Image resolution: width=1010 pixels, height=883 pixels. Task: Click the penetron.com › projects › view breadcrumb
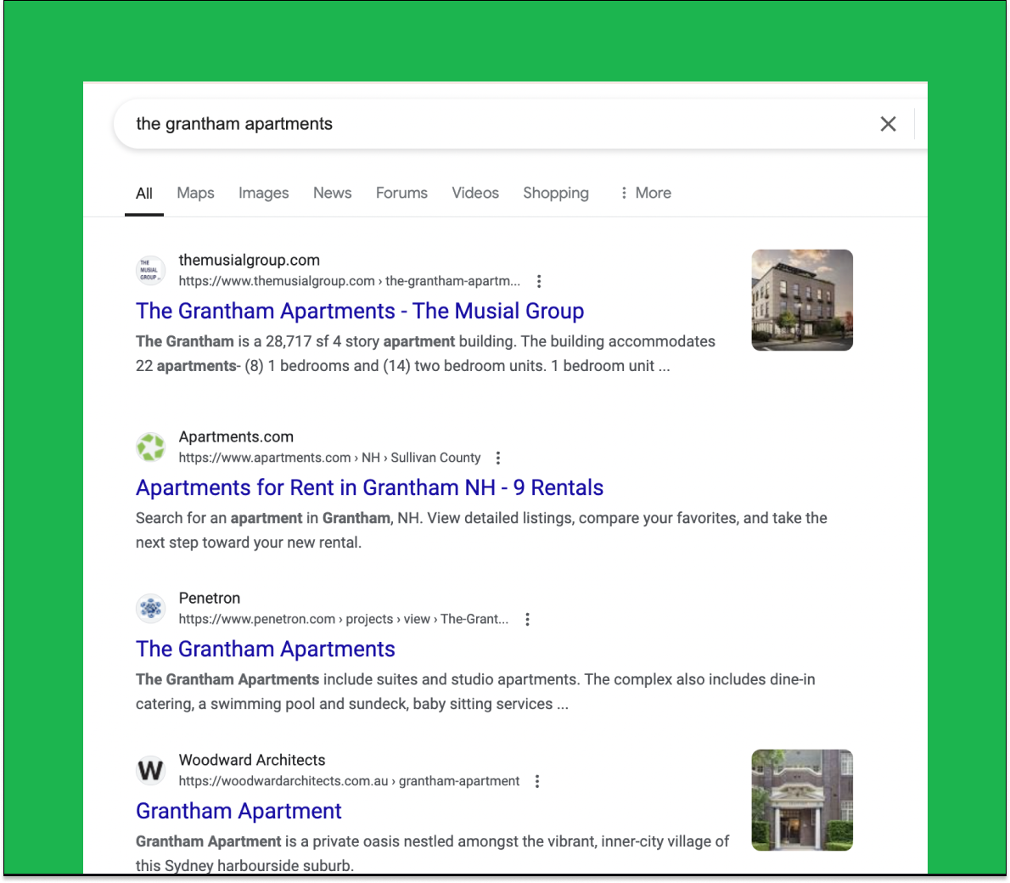point(344,620)
